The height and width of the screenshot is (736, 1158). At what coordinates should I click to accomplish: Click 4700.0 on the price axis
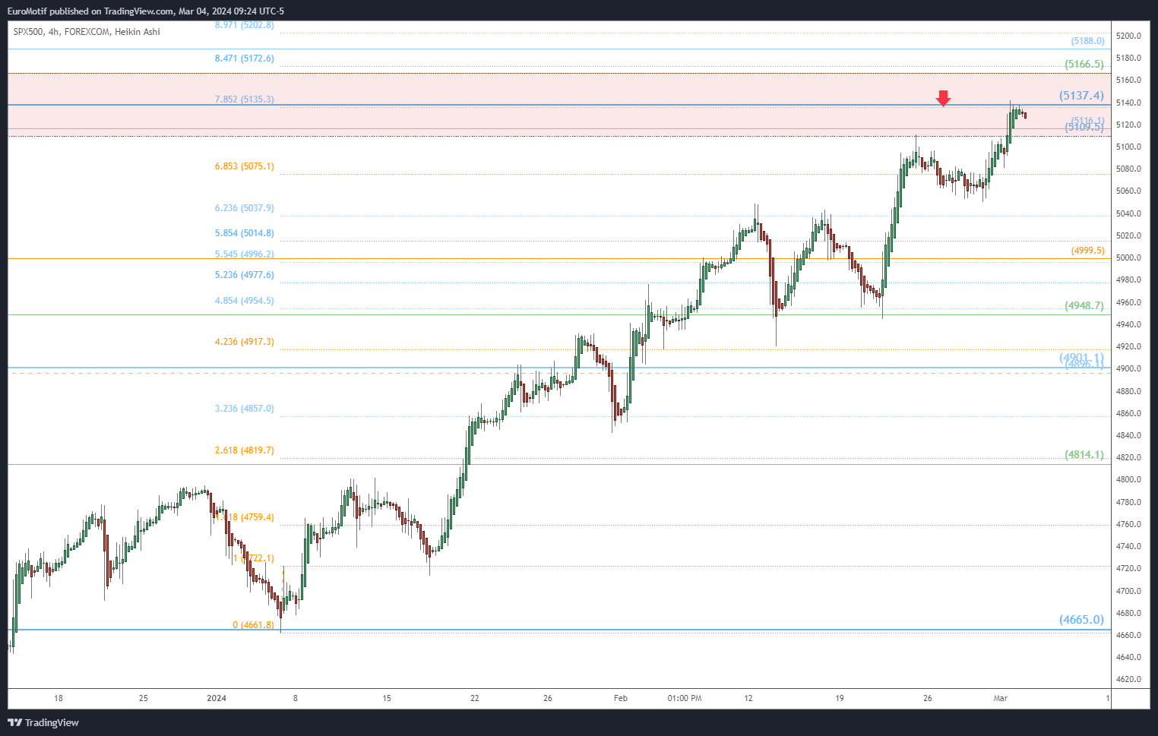tap(1128, 591)
